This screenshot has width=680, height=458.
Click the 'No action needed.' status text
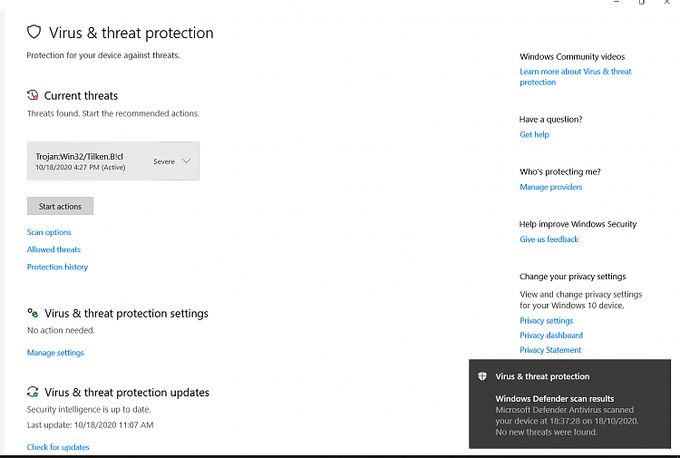click(x=61, y=330)
